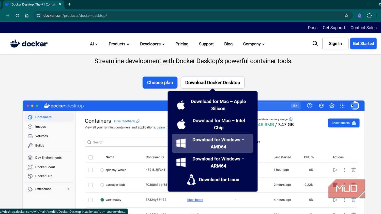The image size is (381, 214).
Task: Open Docker Hub in the sidebar
Action: tap(43, 176)
